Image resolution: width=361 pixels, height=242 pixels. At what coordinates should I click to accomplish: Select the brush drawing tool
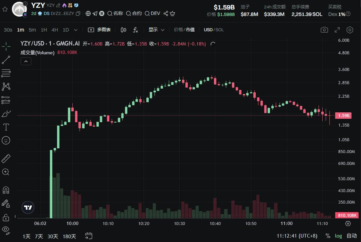pyautogui.click(x=5, y=114)
